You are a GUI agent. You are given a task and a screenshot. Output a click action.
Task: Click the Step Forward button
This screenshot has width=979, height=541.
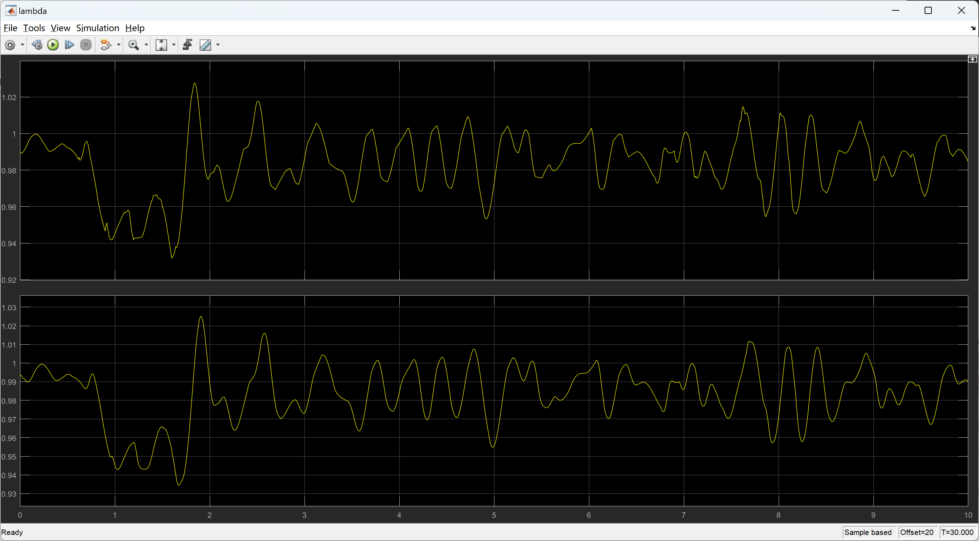(69, 45)
